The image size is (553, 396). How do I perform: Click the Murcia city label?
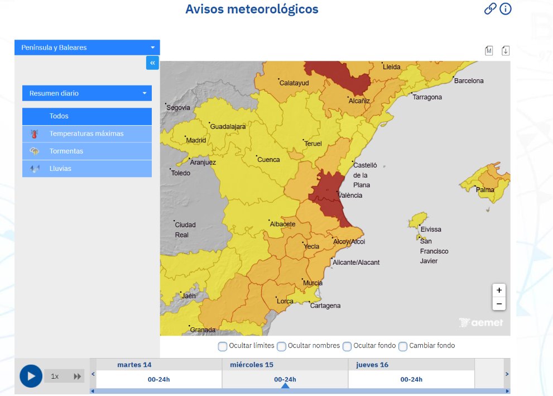point(312,283)
